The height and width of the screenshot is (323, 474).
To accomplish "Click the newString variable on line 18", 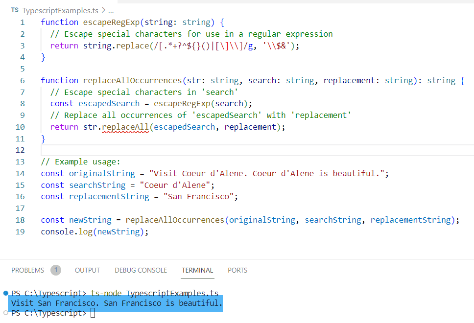I will click(x=90, y=220).
